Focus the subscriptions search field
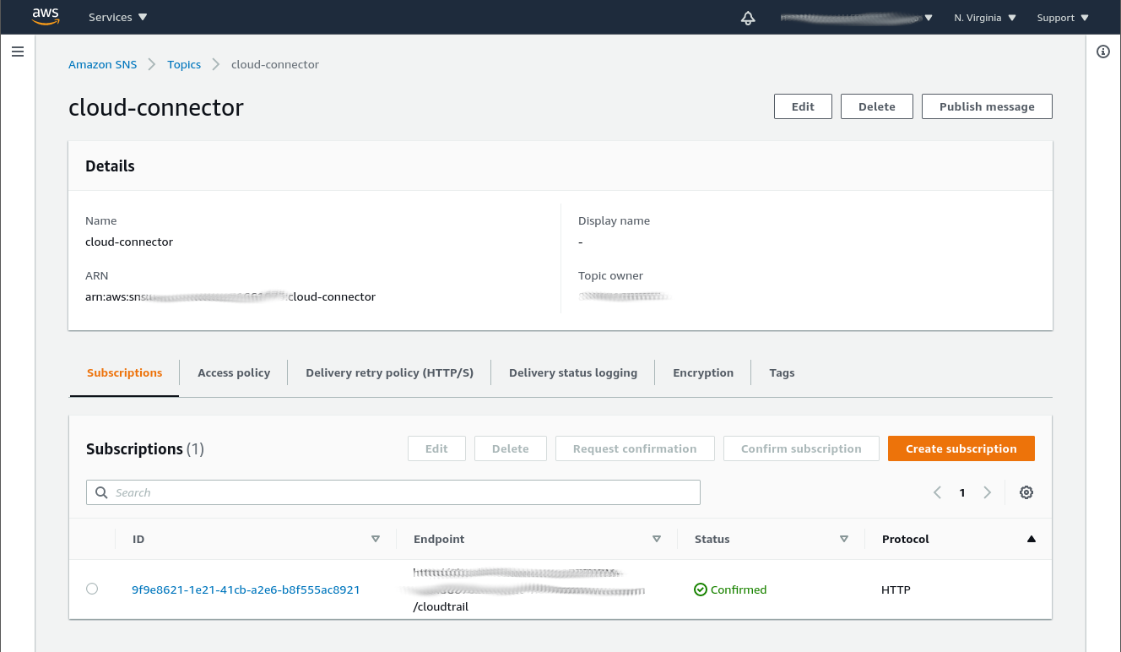Screen dimensions: 1121x652 tap(393, 492)
